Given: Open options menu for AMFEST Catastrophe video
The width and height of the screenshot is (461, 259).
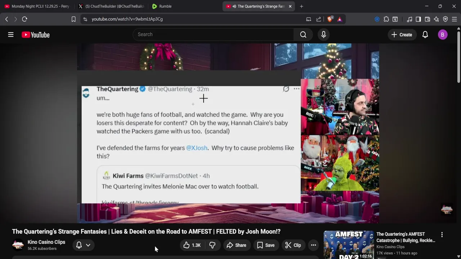Looking at the screenshot, I should (442, 235).
